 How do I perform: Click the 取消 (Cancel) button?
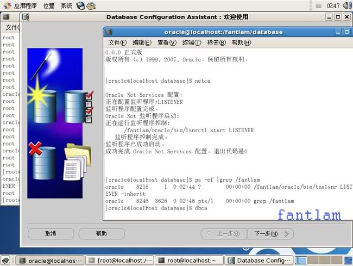(x=51, y=233)
